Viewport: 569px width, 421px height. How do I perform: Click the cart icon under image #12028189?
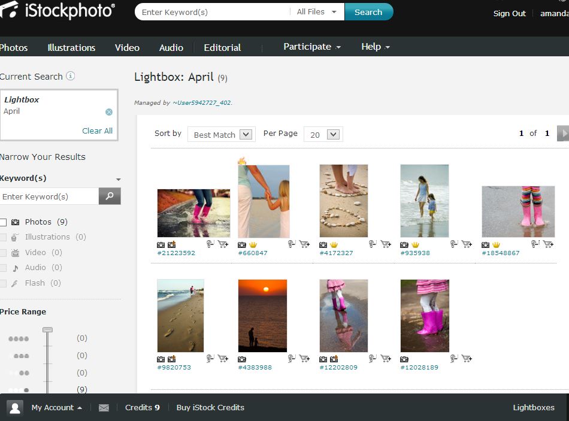click(467, 359)
